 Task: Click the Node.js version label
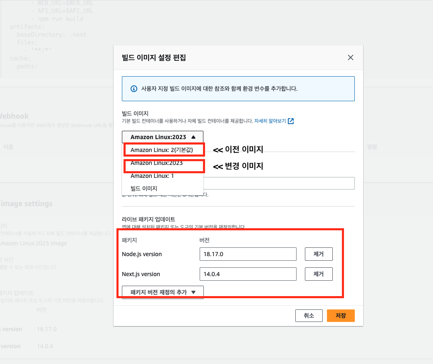coord(142,254)
